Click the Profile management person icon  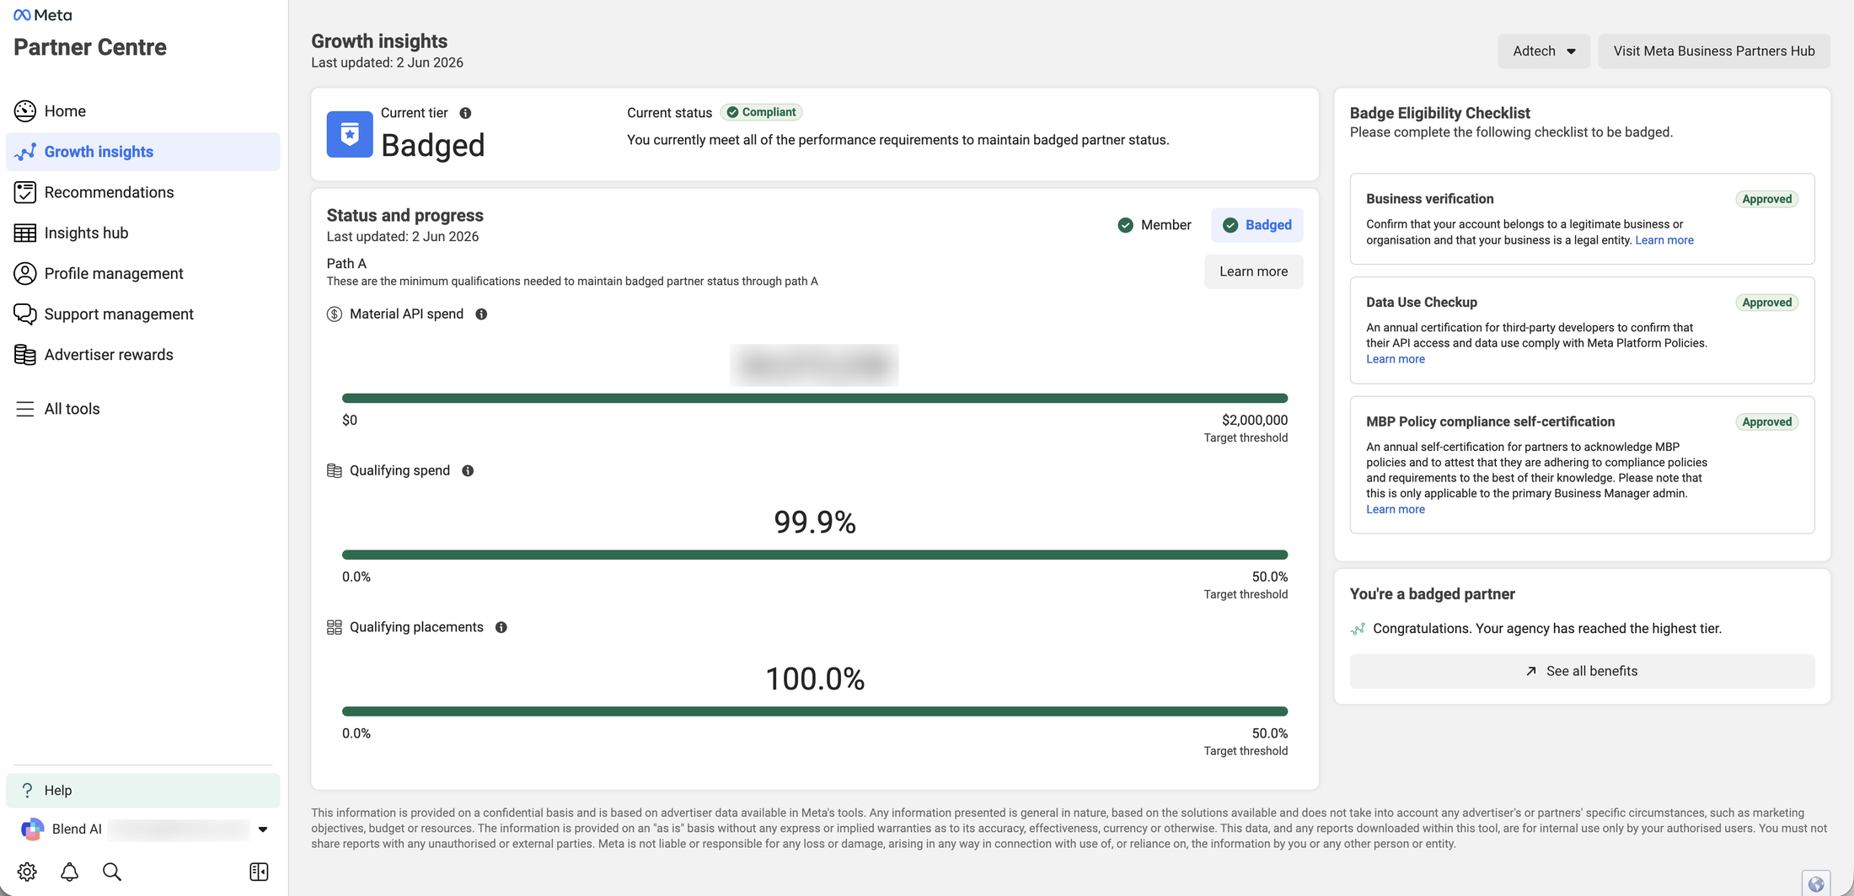25,273
